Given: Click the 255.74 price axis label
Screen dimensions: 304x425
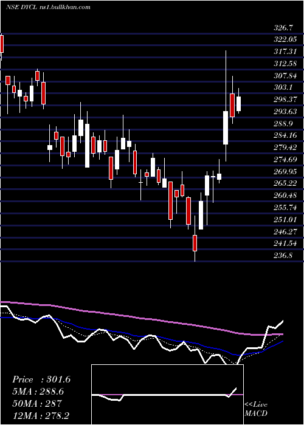Looking at the screenshot, I should 285,208.
